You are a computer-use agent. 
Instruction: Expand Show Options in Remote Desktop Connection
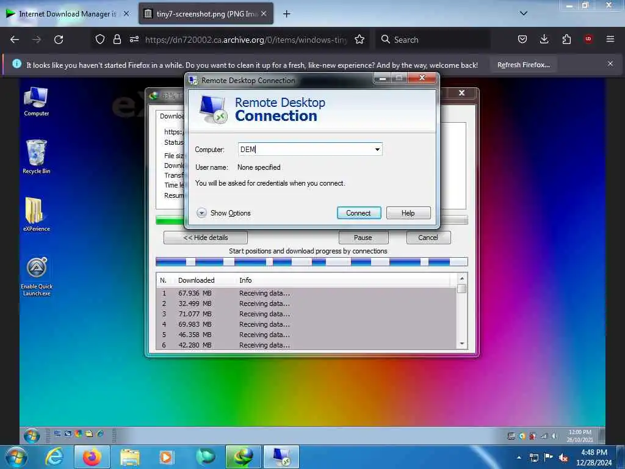tap(224, 213)
